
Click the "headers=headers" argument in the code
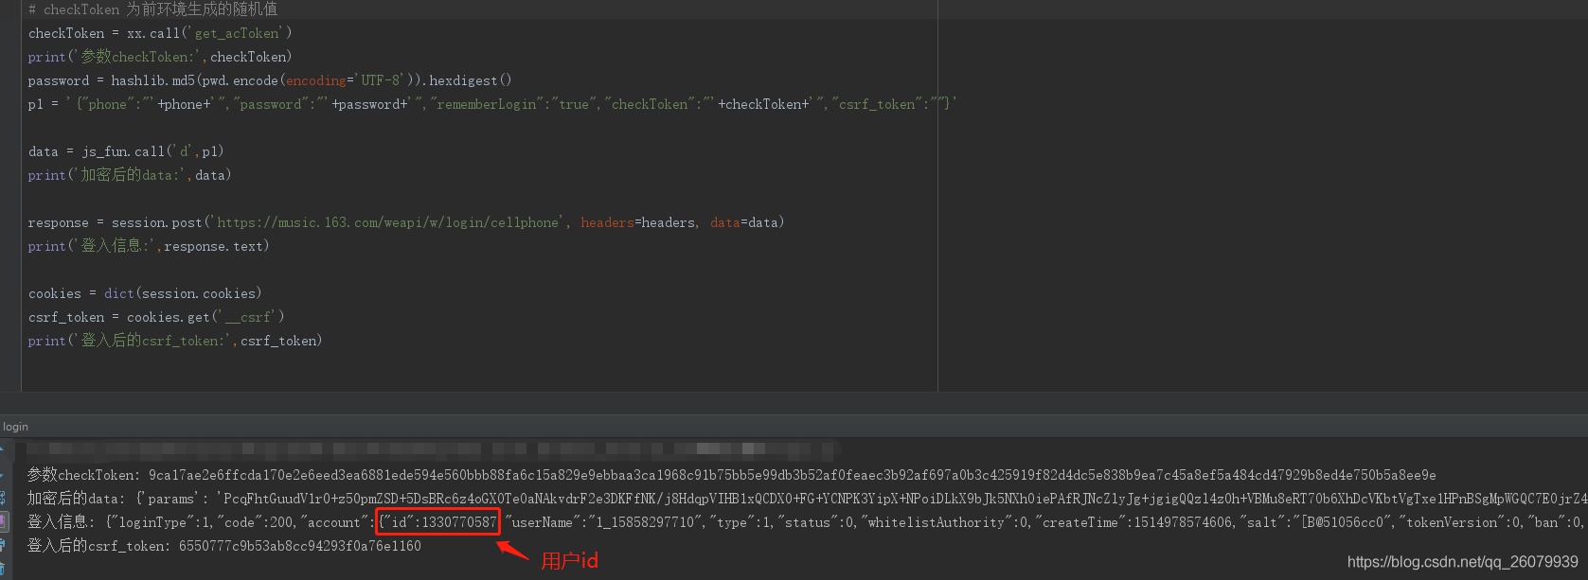click(x=638, y=222)
